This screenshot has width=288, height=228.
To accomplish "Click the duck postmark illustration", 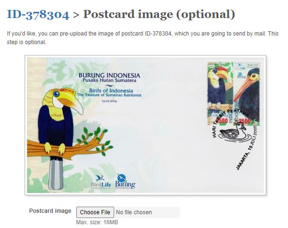I will coord(234,132).
